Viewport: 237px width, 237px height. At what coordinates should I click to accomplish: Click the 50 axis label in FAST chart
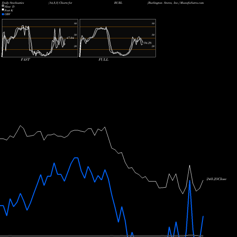75,35
